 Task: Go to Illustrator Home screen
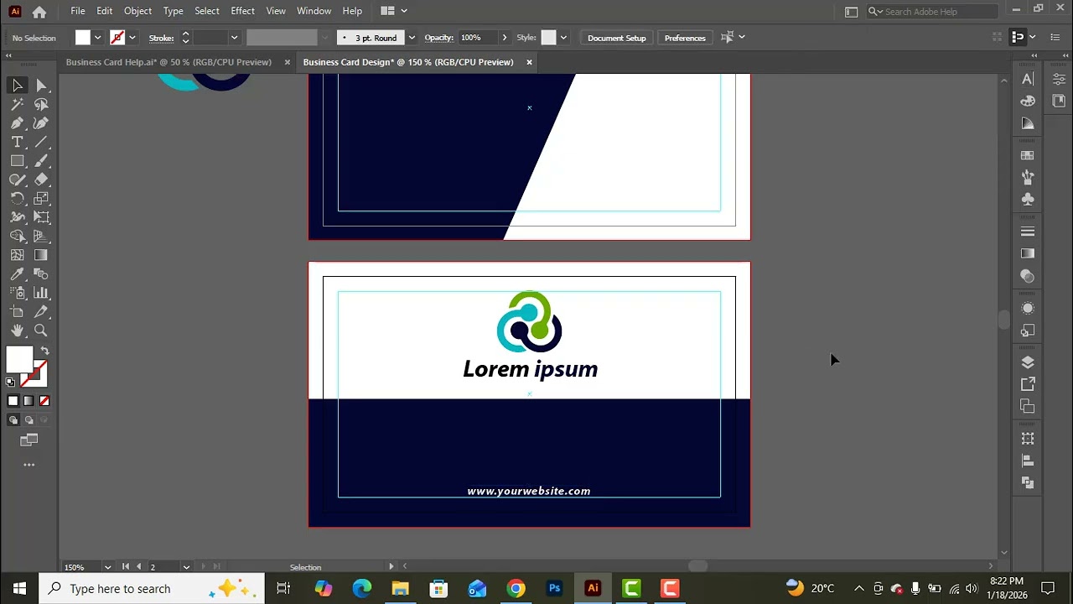tap(39, 12)
